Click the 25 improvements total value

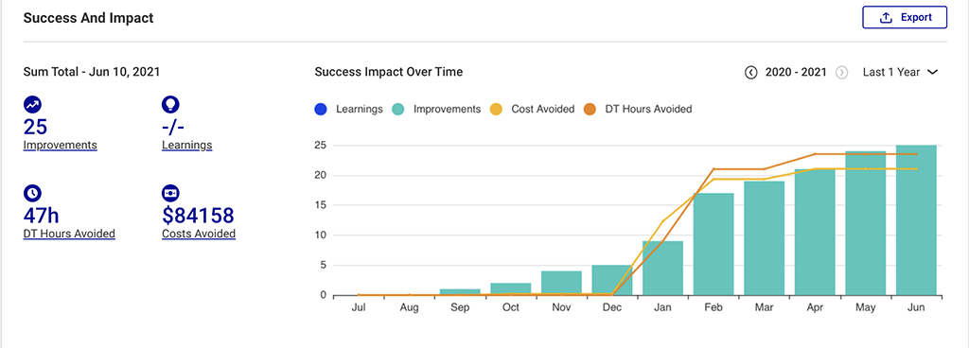pyautogui.click(x=35, y=127)
